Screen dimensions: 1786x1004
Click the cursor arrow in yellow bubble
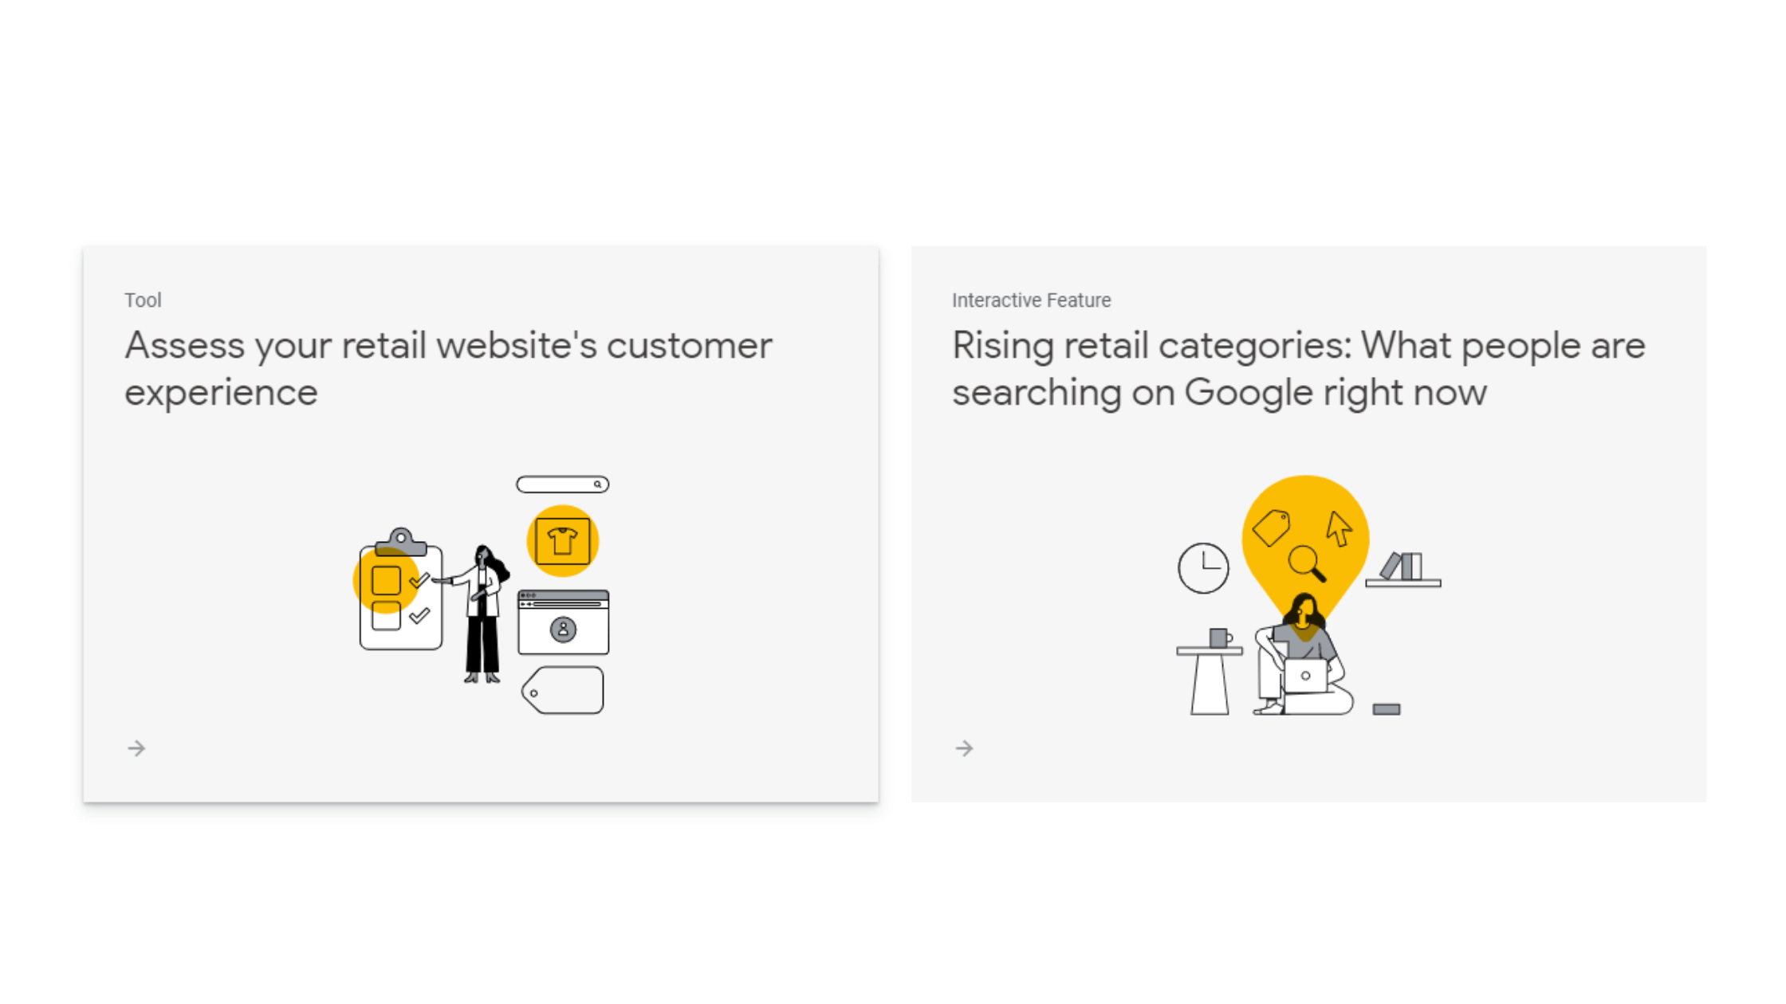pyautogui.click(x=1339, y=529)
